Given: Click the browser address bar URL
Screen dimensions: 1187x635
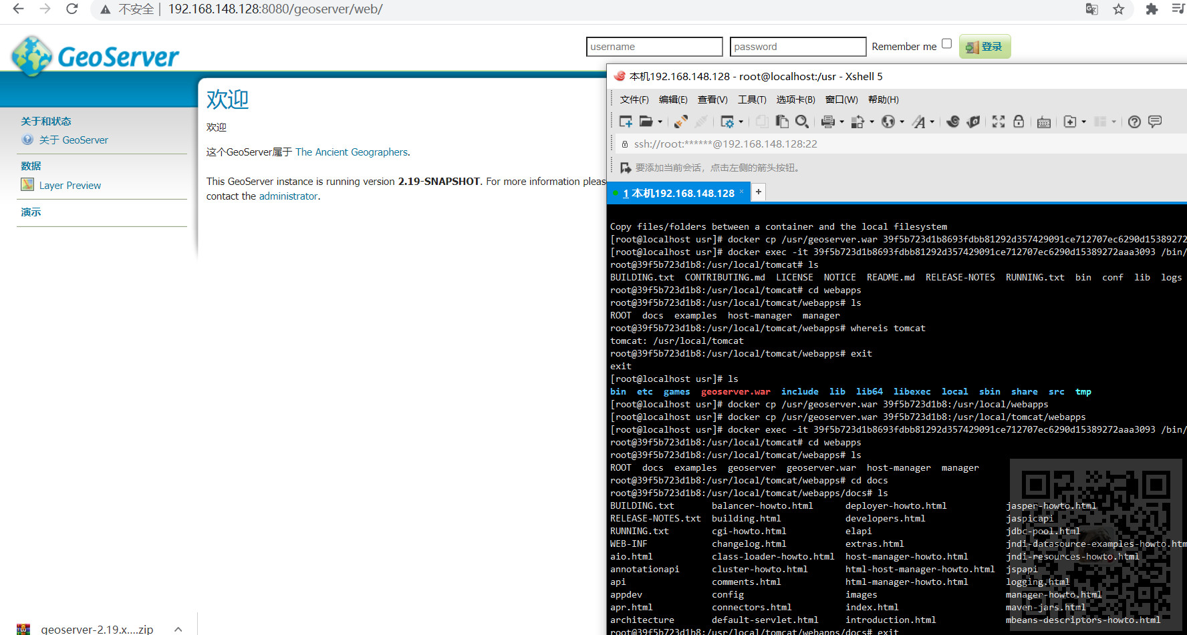Looking at the screenshot, I should (275, 9).
